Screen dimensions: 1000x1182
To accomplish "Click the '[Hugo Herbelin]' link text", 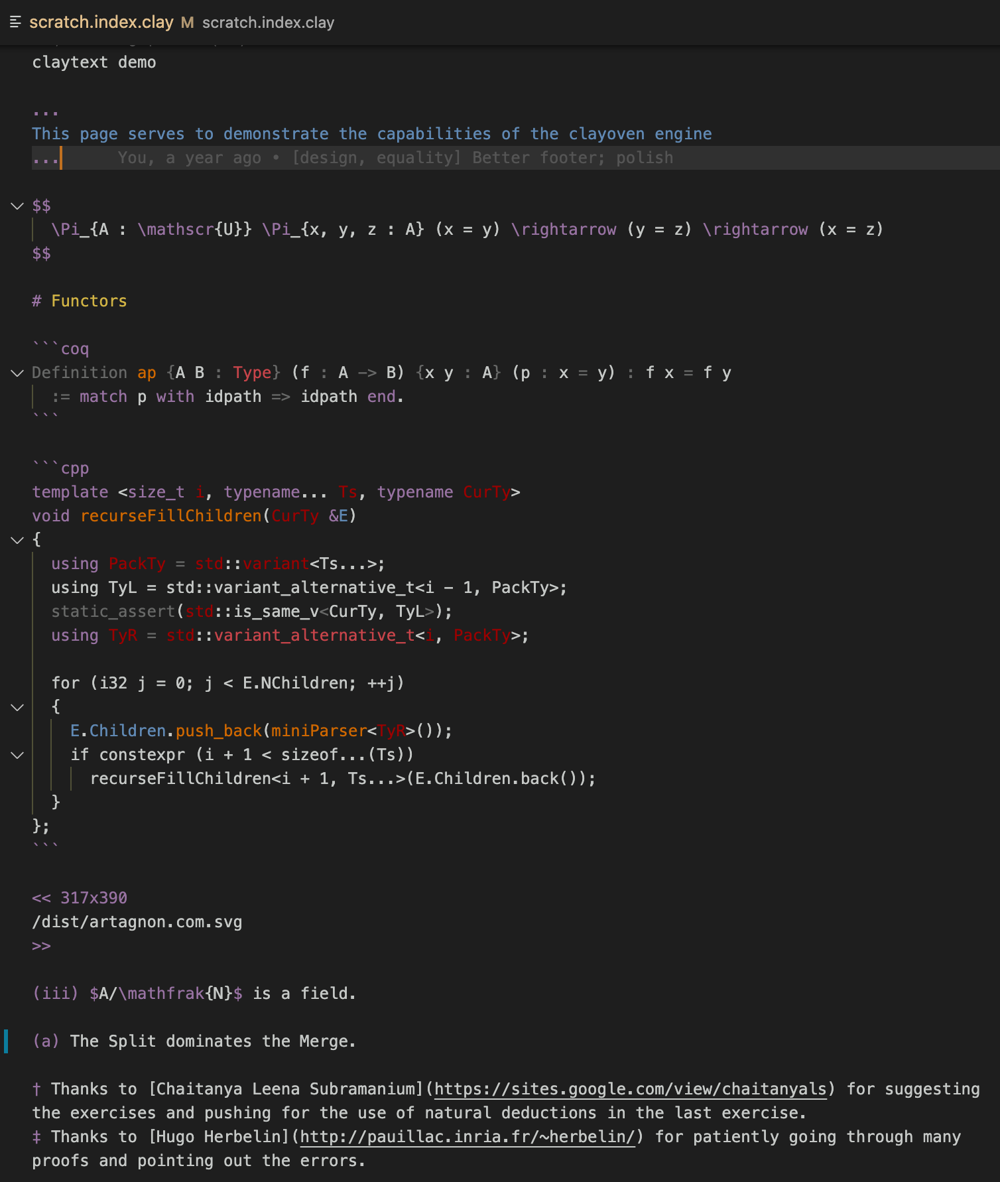I will (x=220, y=1137).
